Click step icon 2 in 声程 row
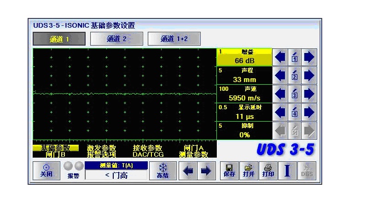Screen dimensions: 377x212 point(295,76)
